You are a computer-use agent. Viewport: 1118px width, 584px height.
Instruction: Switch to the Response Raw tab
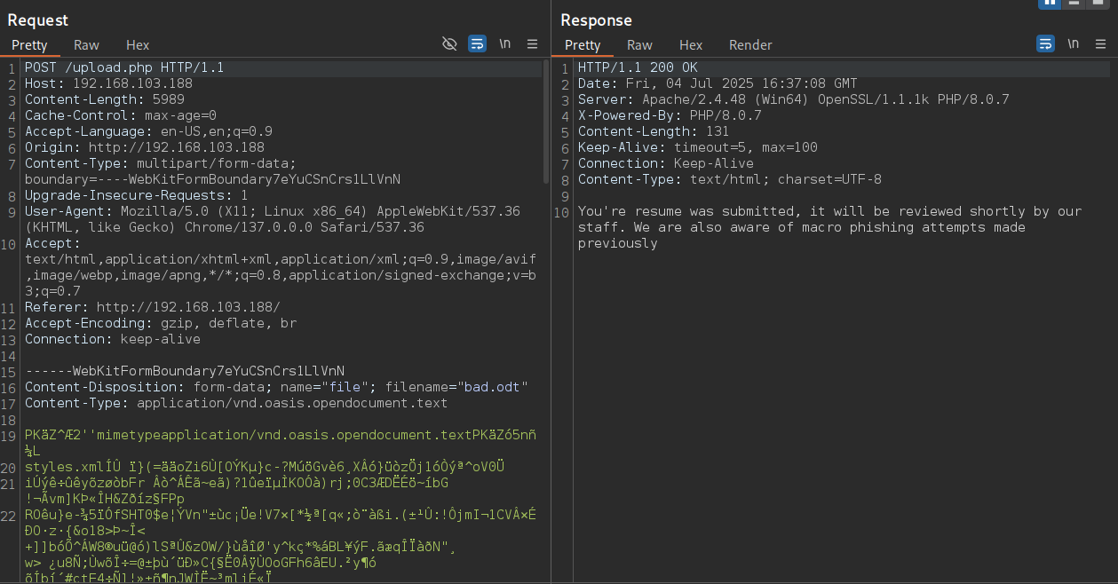(x=639, y=44)
